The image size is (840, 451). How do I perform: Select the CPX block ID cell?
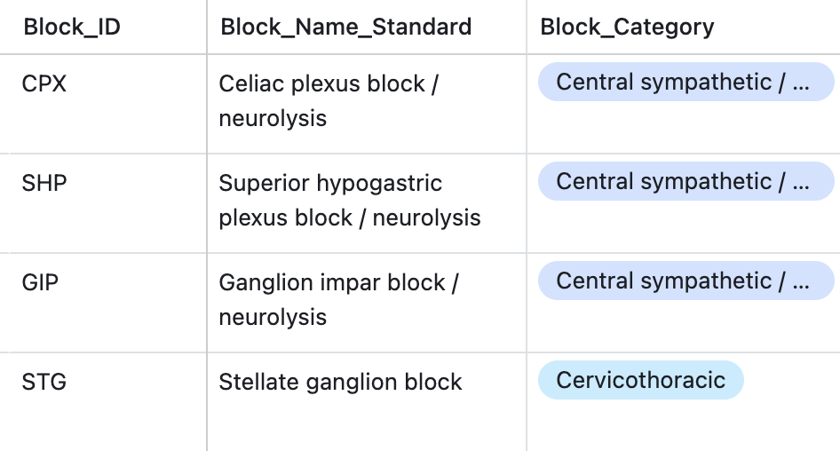coord(44,83)
